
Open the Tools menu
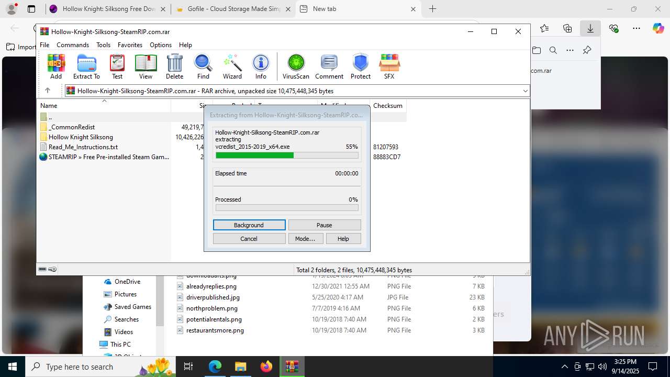click(x=103, y=45)
